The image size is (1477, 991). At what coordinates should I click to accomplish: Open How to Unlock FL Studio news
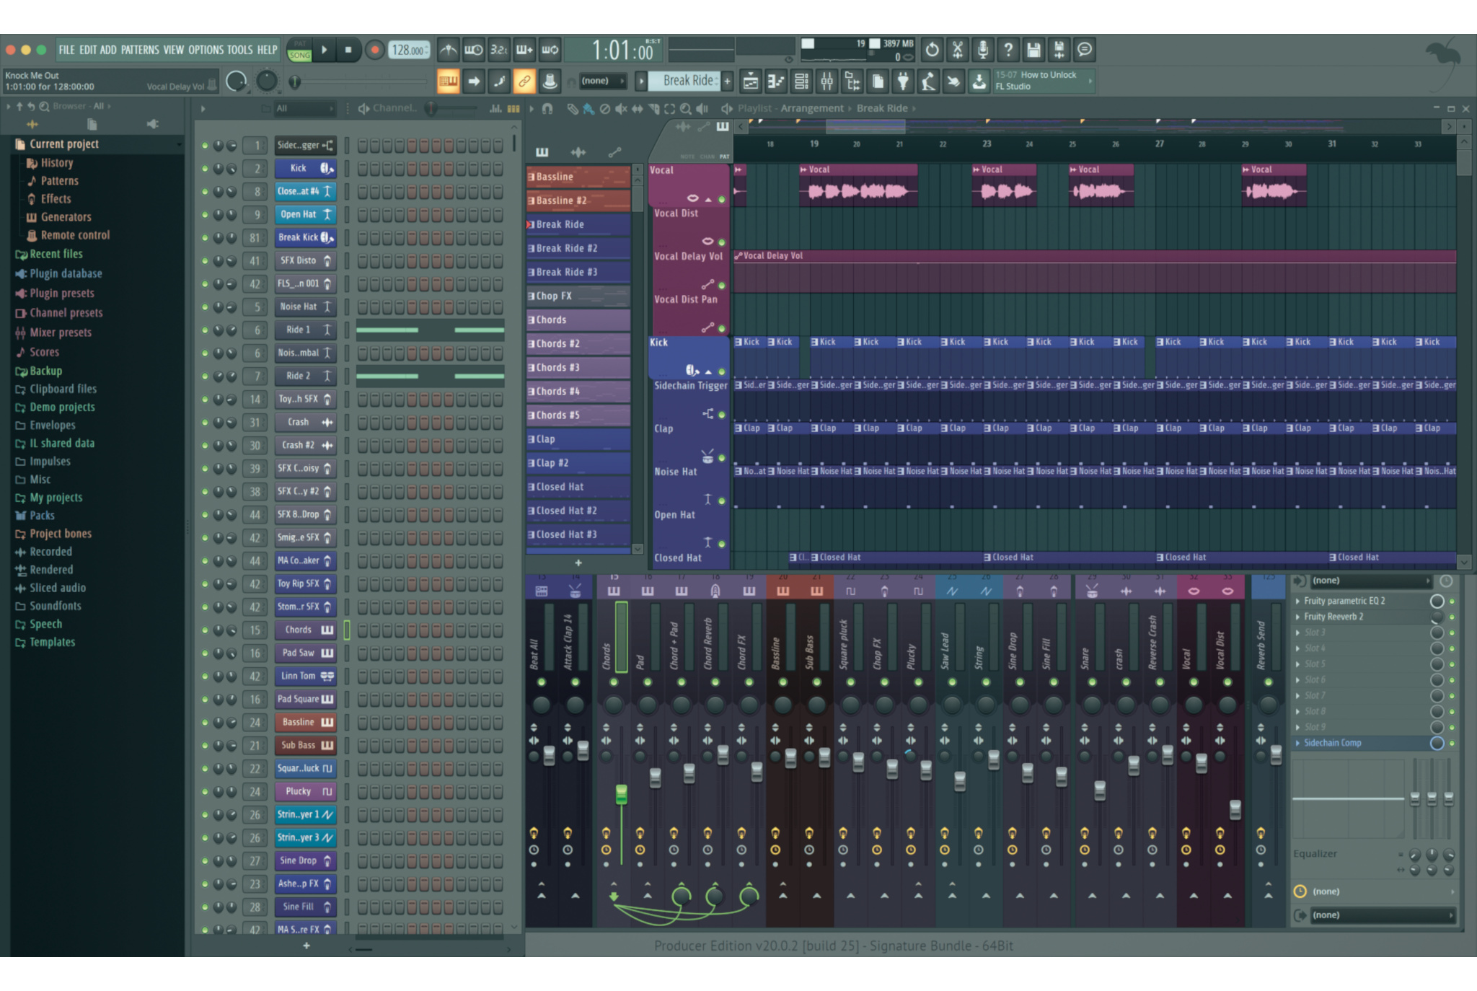point(1041,81)
